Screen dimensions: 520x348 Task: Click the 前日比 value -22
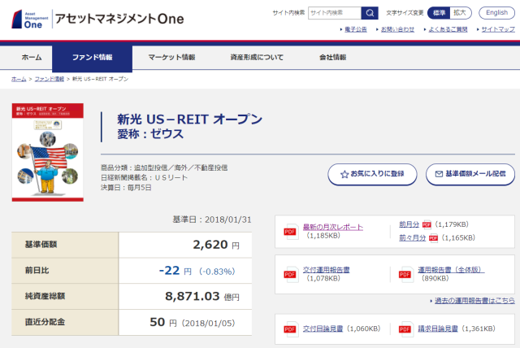coord(169,271)
